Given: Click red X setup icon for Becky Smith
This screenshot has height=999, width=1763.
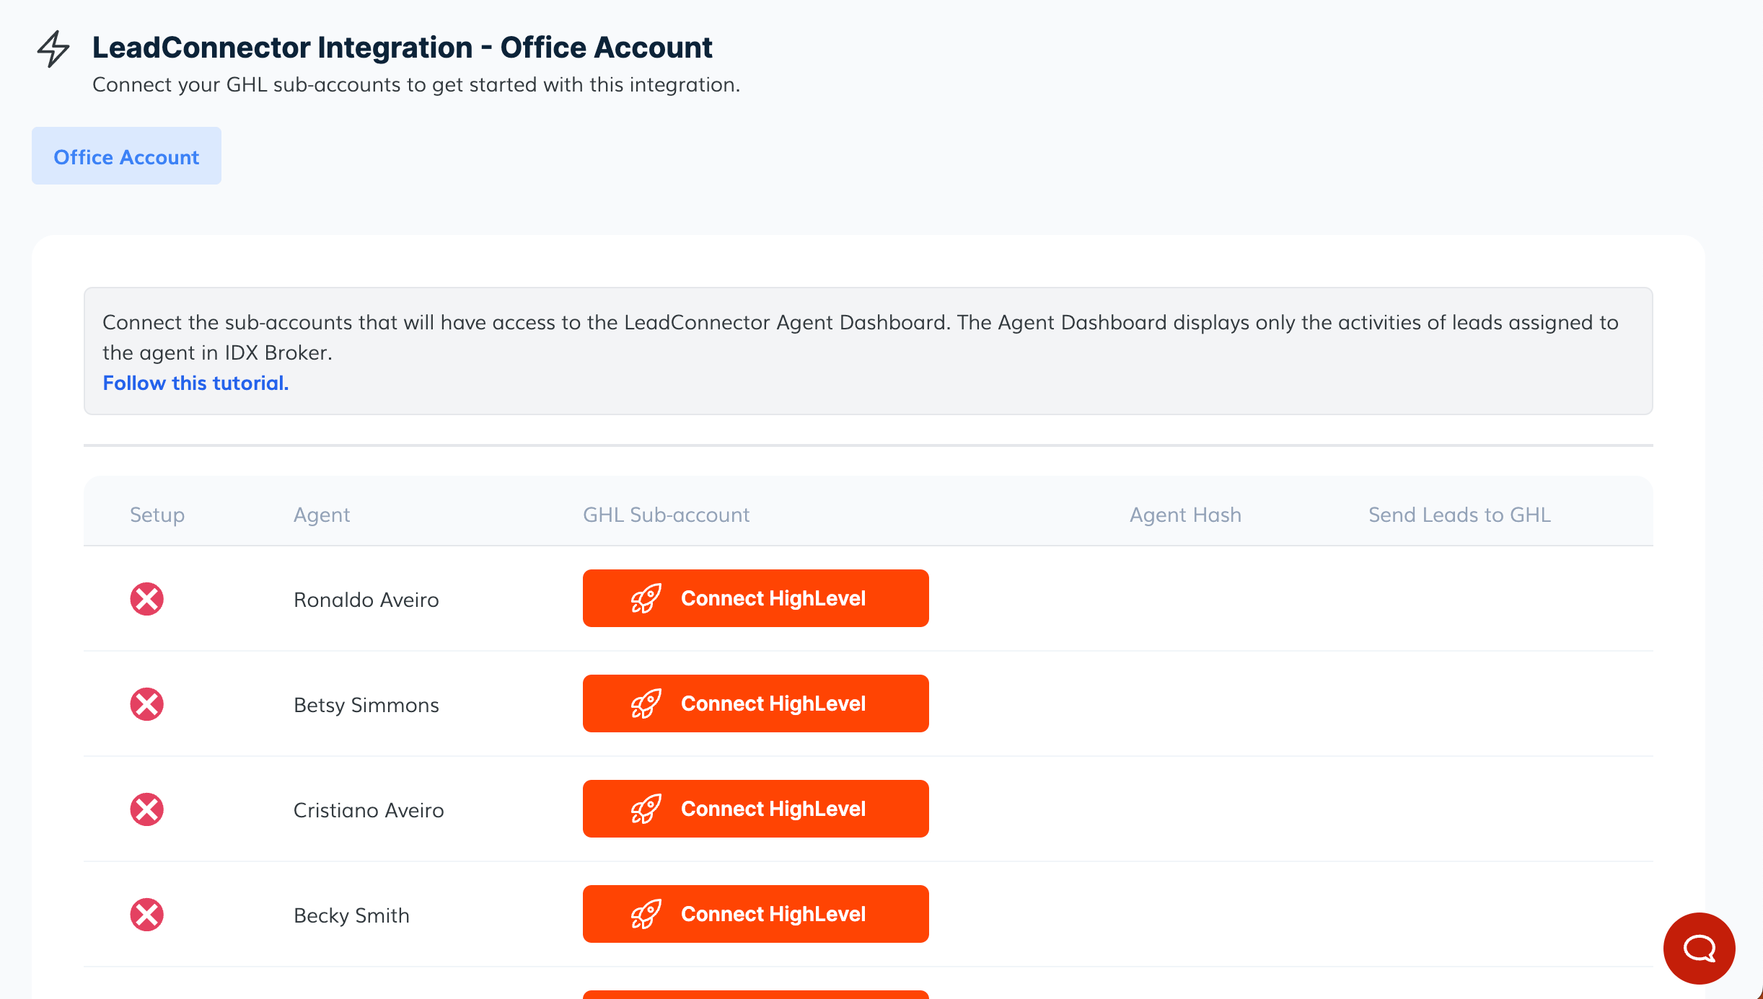Looking at the screenshot, I should 146,915.
